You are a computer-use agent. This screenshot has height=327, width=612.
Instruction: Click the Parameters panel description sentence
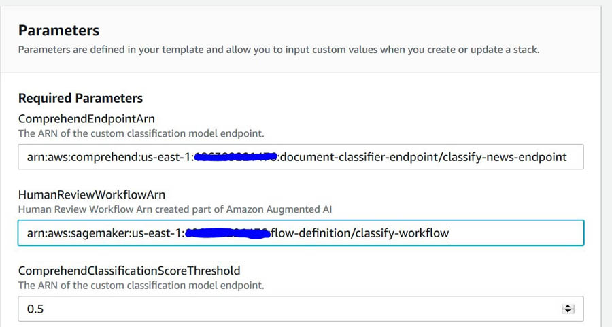(x=279, y=50)
